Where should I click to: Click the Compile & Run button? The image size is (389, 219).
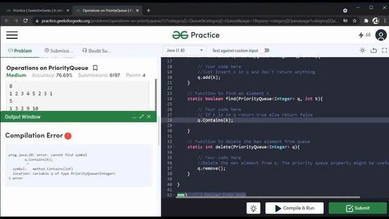[x=294, y=208]
